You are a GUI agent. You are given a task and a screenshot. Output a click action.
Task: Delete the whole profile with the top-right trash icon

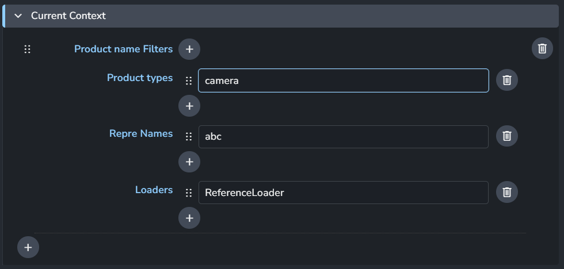542,49
